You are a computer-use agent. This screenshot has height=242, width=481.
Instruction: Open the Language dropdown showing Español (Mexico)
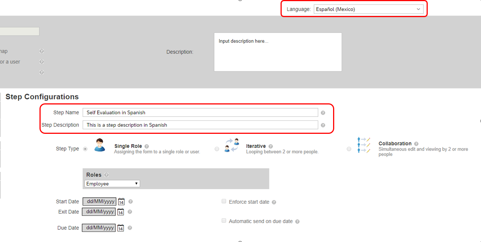tap(368, 9)
